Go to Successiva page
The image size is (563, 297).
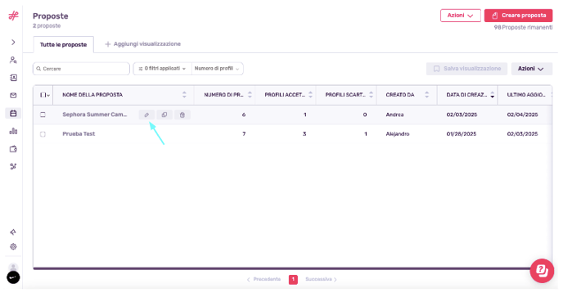[x=321, y=279]
